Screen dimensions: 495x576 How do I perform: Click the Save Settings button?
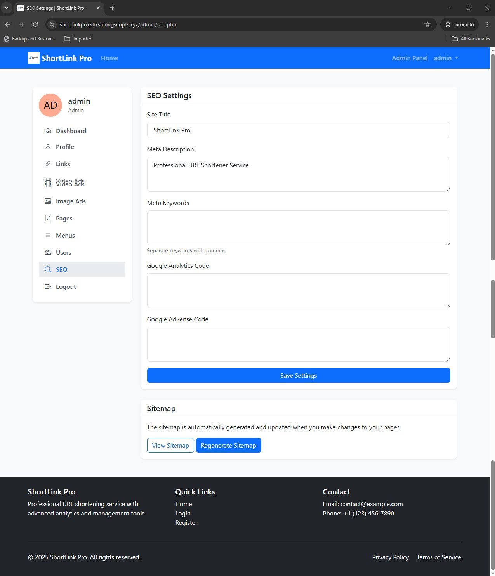[x=299, y=375]
